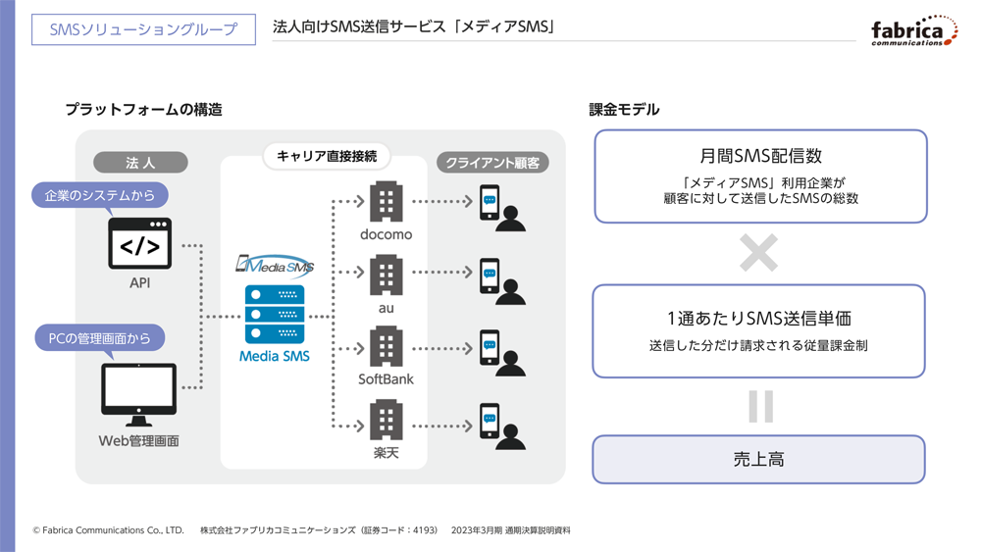Click the 企業のシステムから speech bubble
The image size is (981, 552).
99,195
